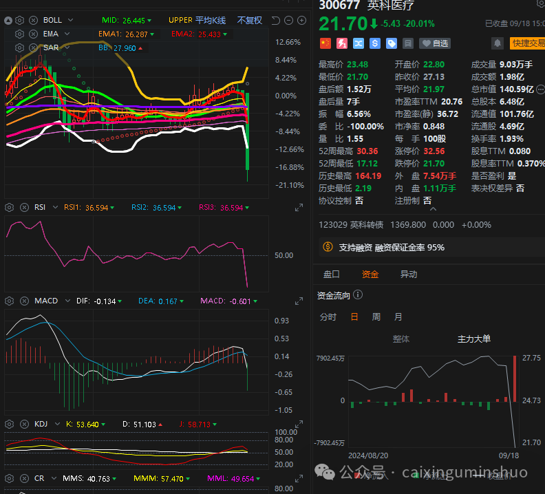Remove the KDJ indicator with its X icon

point(23,425)
